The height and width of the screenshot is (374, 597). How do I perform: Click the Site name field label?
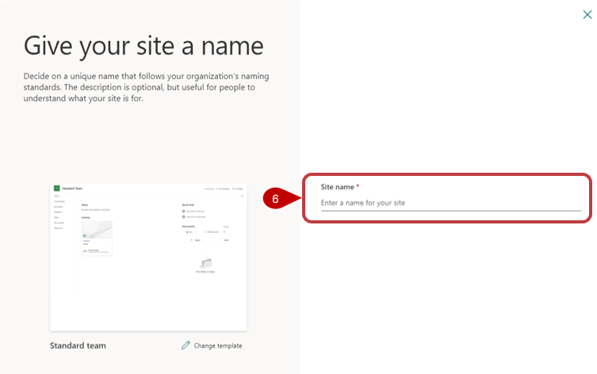click(336, 187)
